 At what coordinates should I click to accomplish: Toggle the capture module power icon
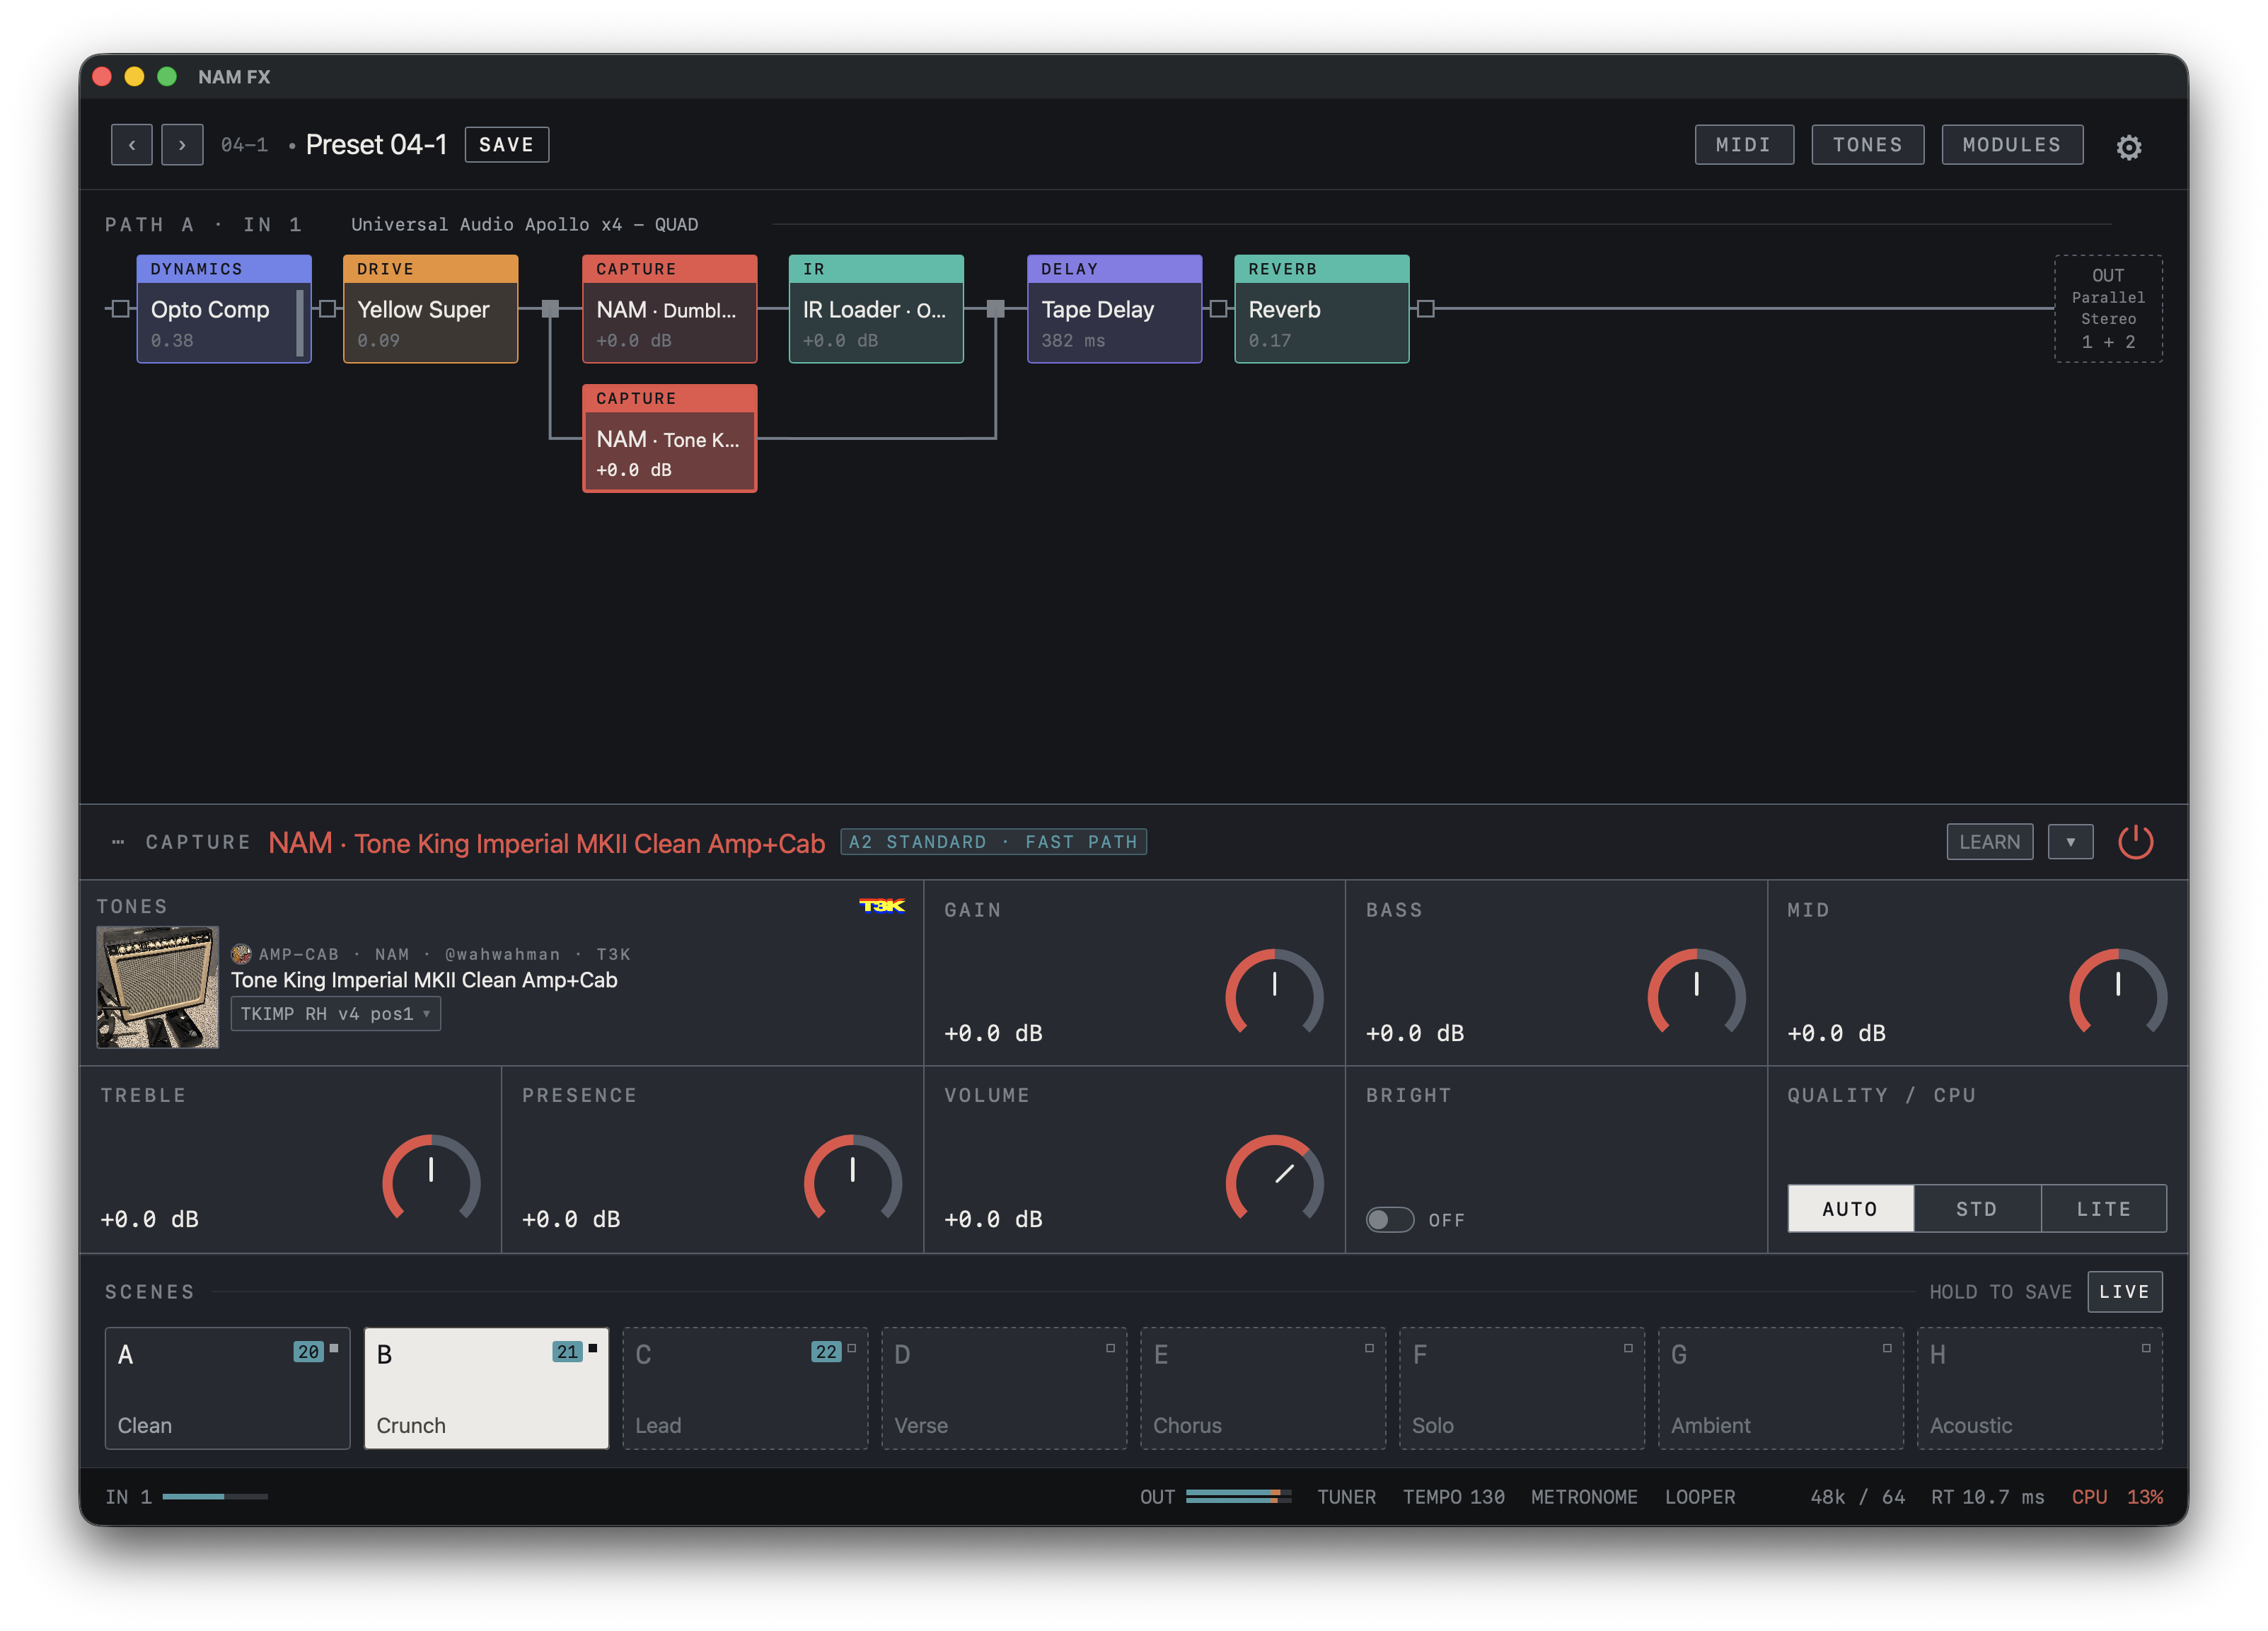click(x=2135, y=842)
